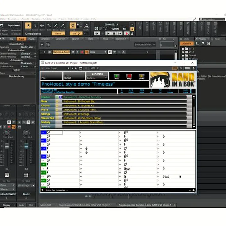Click the Display button in the mixer strip
The width and height of the screenshot is (226, 226).
pos(7,205)
